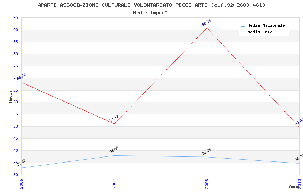This screenshot has height=196, width=303.
Task: Select data label 90.76
Action: coord(206,22)
